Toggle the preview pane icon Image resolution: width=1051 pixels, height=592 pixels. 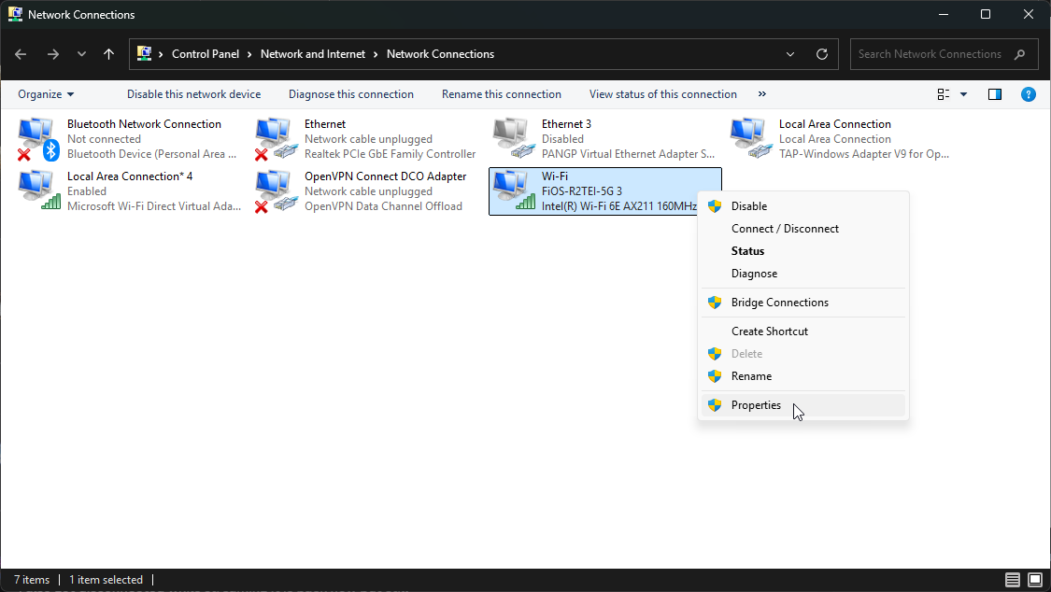[995, 94]
